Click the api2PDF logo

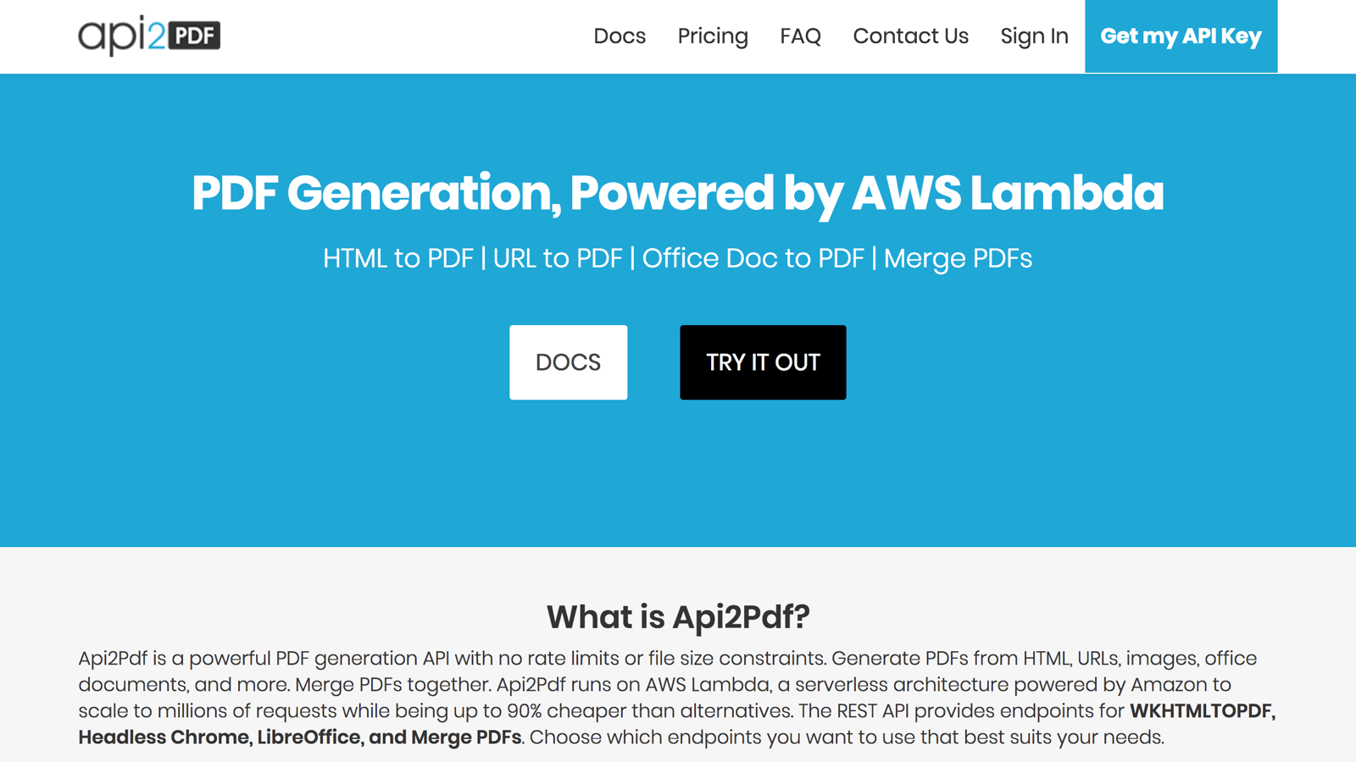[148, 35]
